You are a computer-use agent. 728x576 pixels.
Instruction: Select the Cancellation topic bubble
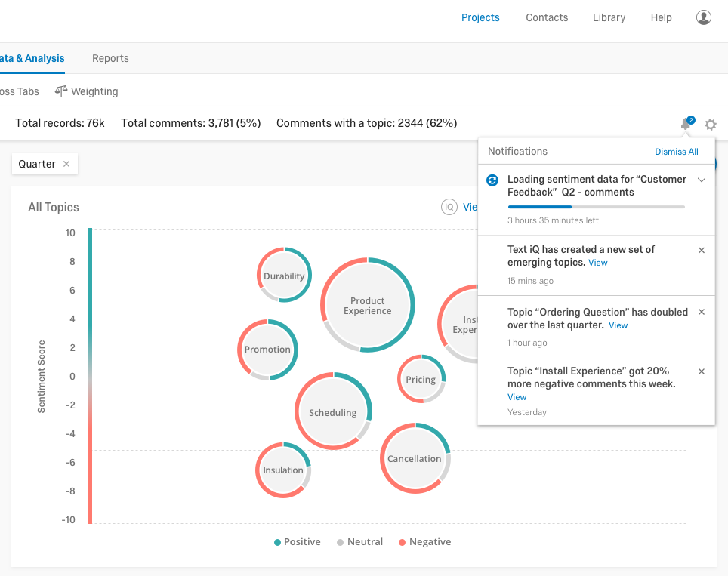415,458
